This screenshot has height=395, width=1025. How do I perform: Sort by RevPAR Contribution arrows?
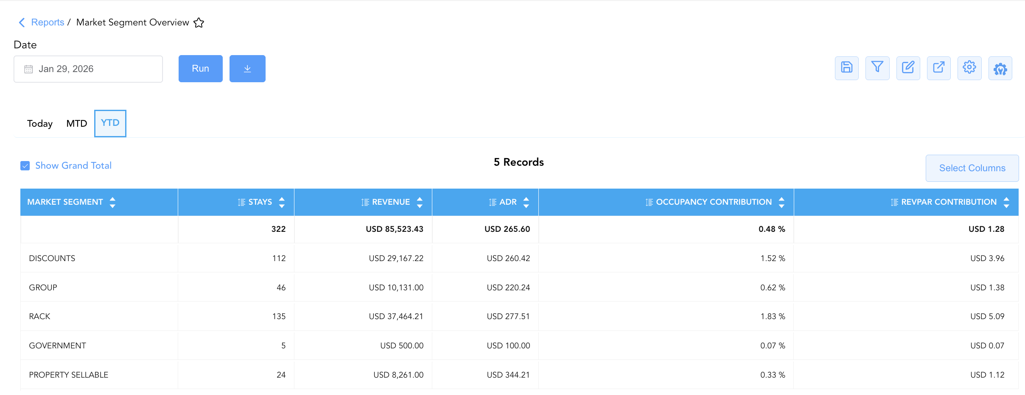[1006, 203]
